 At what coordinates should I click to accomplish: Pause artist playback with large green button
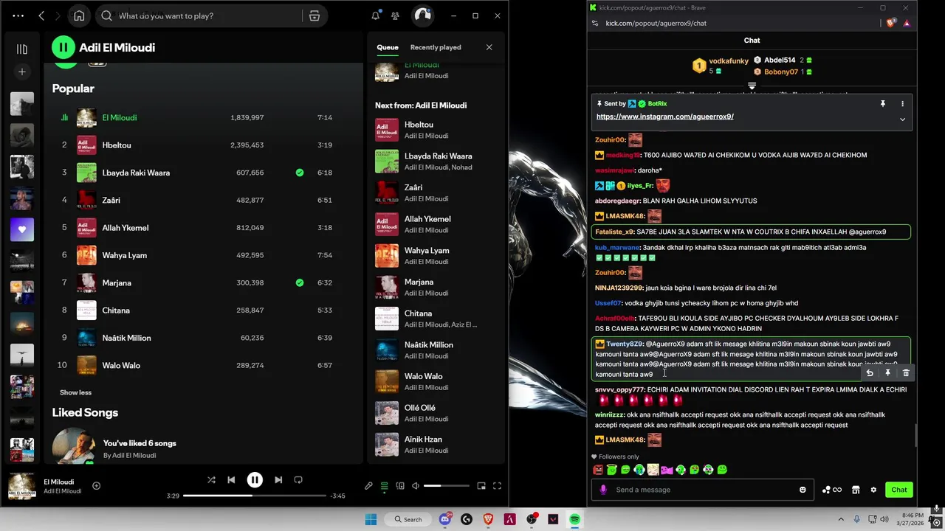click(63, 47)
